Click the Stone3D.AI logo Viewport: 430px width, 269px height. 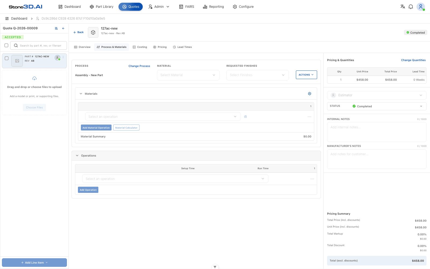(26, 7)
